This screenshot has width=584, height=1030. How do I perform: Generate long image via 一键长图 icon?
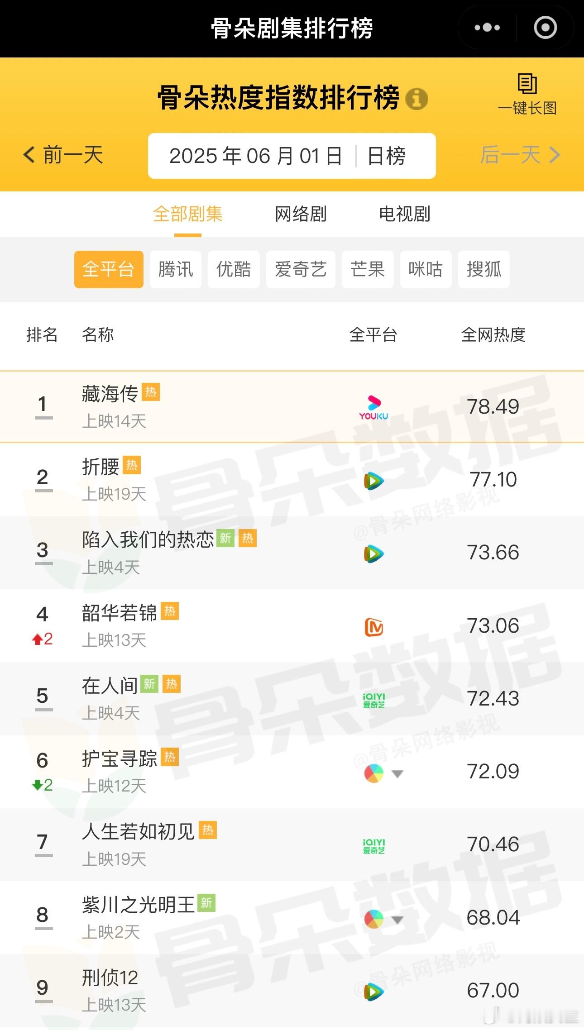tap(527, 94)
